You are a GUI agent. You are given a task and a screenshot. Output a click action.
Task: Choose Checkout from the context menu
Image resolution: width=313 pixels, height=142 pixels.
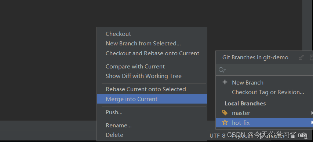[152, 34]
